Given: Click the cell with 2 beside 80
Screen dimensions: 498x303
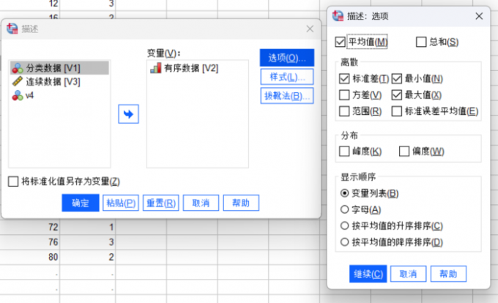Looking at the screenshot, I should point(87,257).
